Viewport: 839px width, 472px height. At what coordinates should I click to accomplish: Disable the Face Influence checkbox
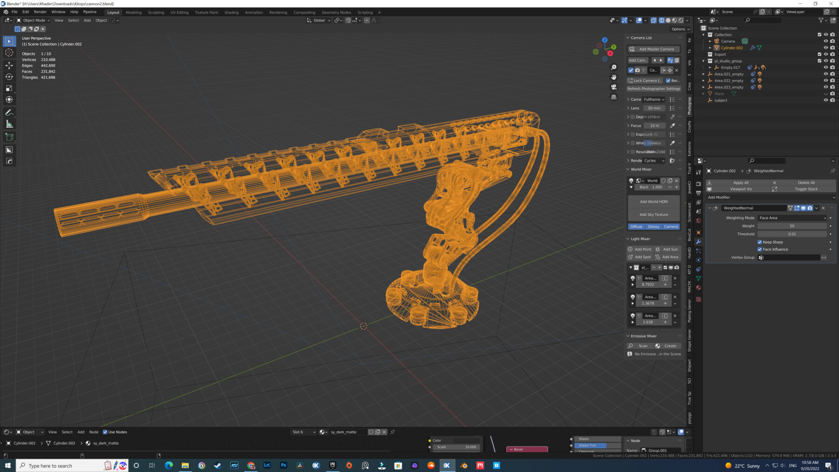(x=759, y=249)
